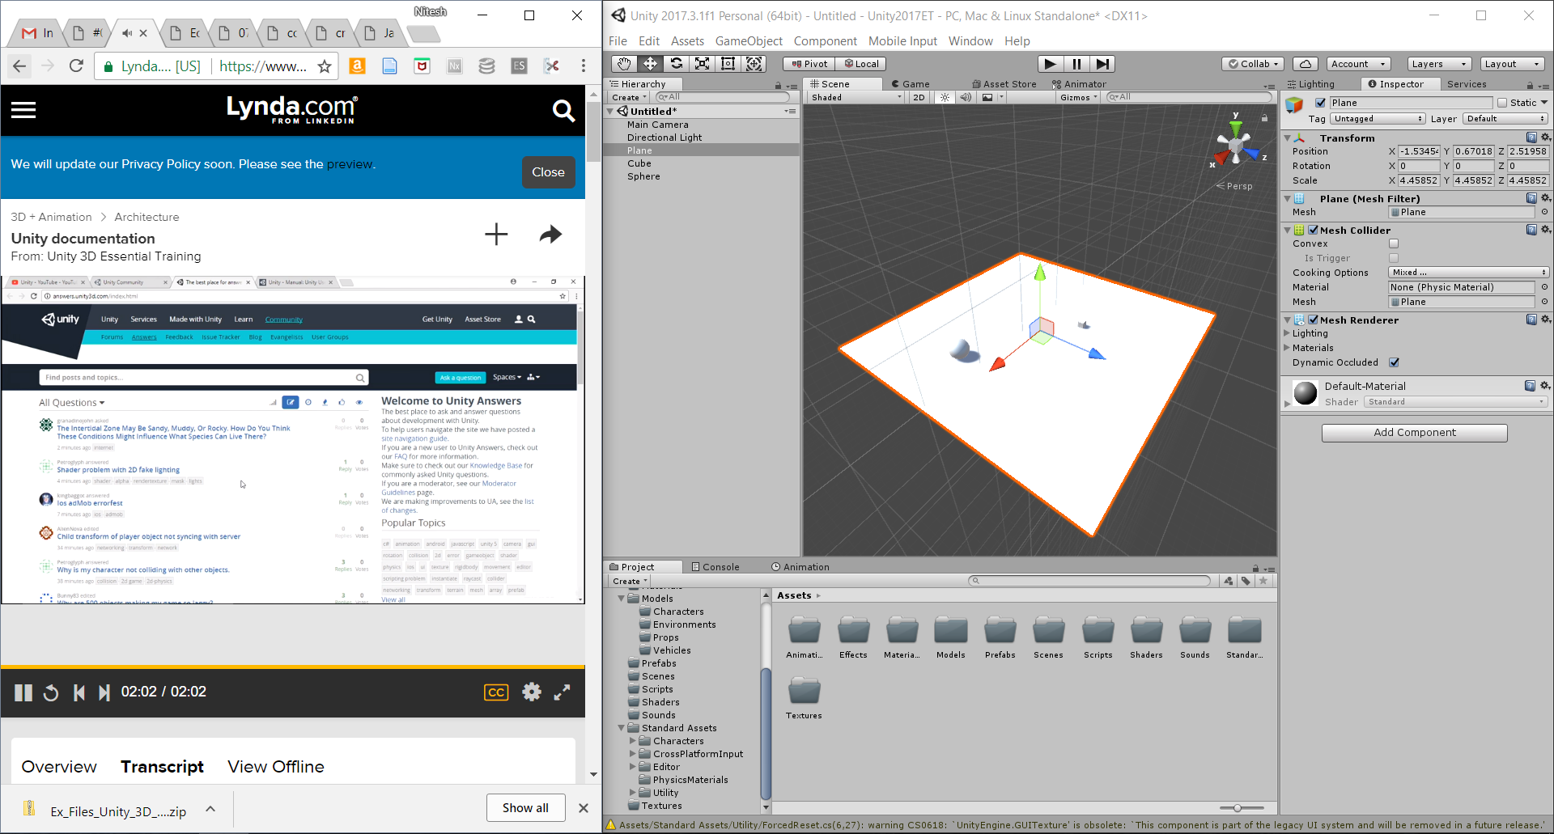
Task: Add course to playlist plus icon
Action: pyautogui.click(x=496, y=235)
